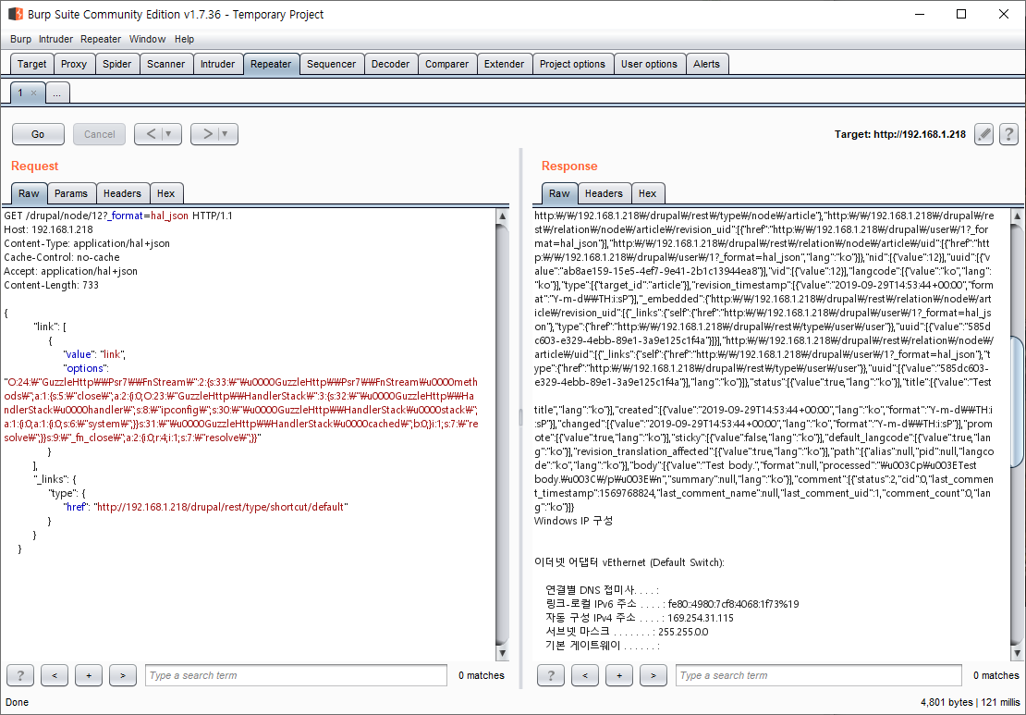
Task: Switch to the Decoder tab
Action: 391,64
